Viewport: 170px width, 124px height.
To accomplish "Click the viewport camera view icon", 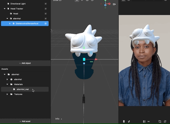I will coord(114,4).
